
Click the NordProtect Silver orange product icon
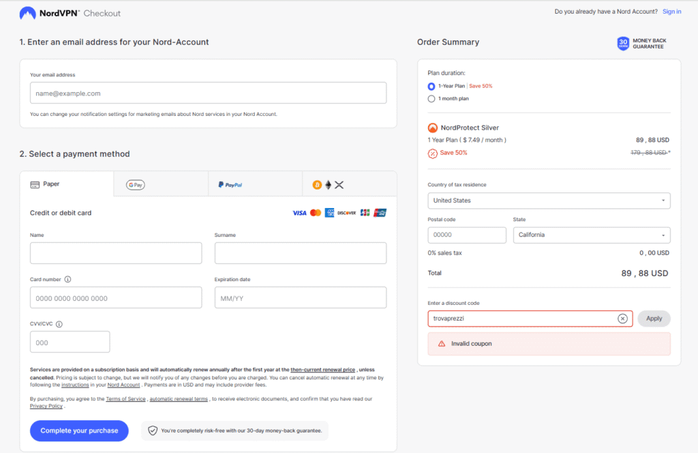point(432,128)
